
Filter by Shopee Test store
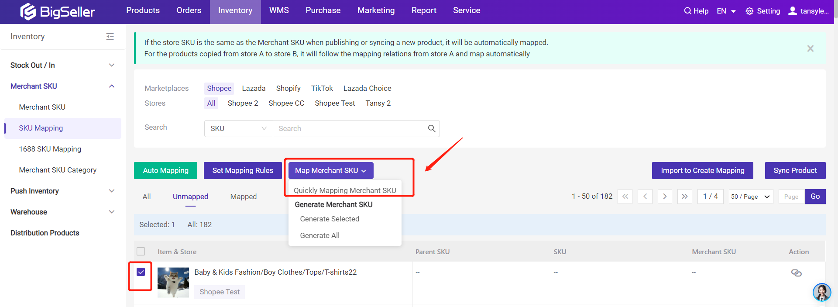coord(335,103)
